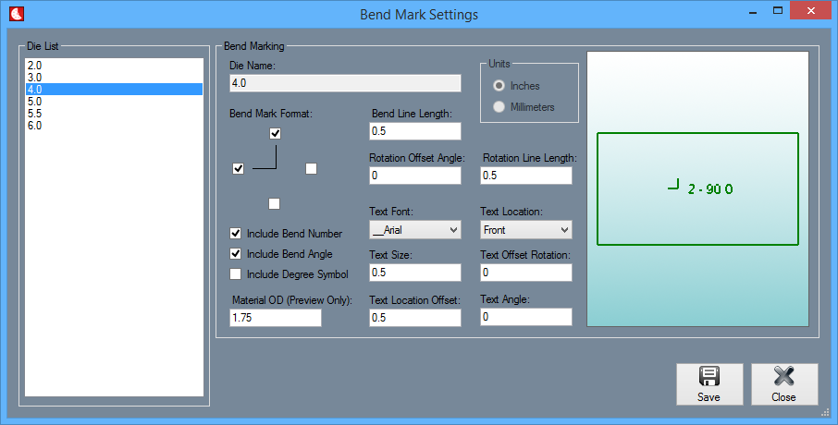Click the Text Size field

tap(414, 273)
